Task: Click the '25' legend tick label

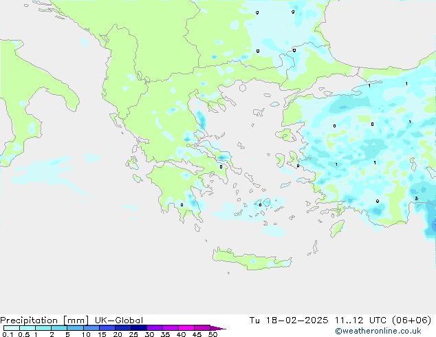Action: [133, 334]
